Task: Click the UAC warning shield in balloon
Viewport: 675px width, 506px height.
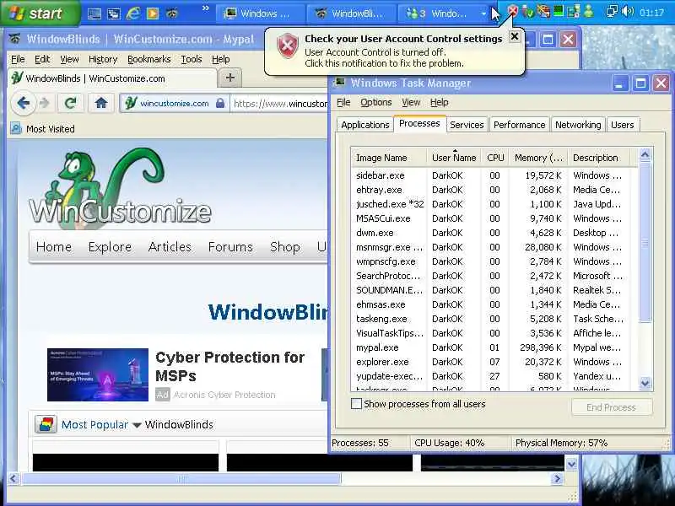Action: pyautogui.click(x=288, y=46)
